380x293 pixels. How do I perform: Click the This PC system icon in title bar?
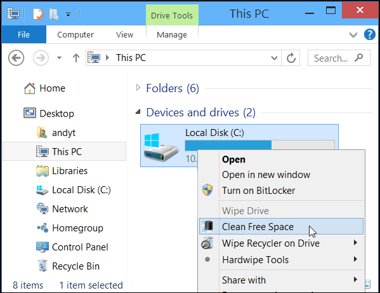pyautogui.click(x=13, y=14)
